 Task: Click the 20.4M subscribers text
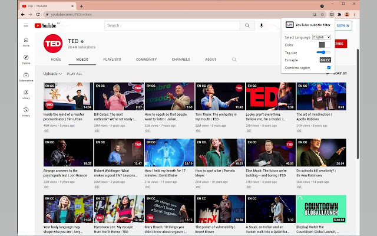pos(81,47)
